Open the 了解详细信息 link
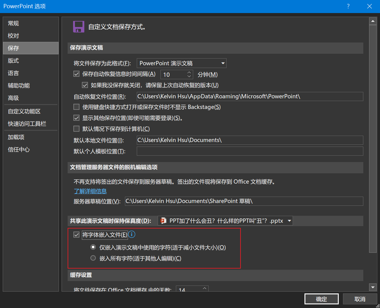The width and height of the screenshot is (380, 308). coord(90,191)
